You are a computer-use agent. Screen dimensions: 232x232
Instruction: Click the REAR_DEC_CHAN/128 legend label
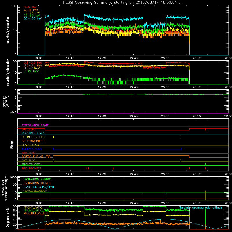(x=38, y=187)
